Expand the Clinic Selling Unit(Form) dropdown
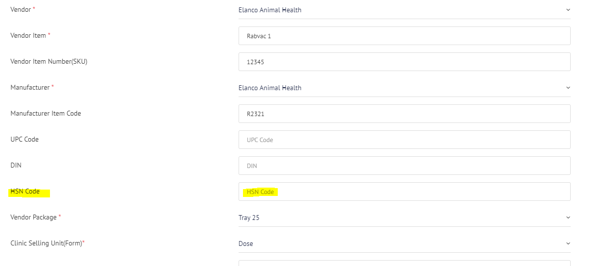 click(404, 243)
